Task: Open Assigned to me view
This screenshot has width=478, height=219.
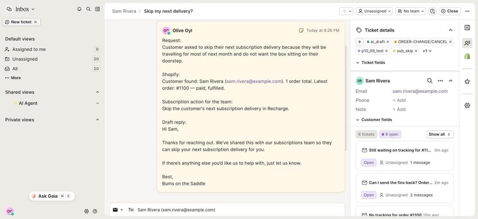Action: 52,49
